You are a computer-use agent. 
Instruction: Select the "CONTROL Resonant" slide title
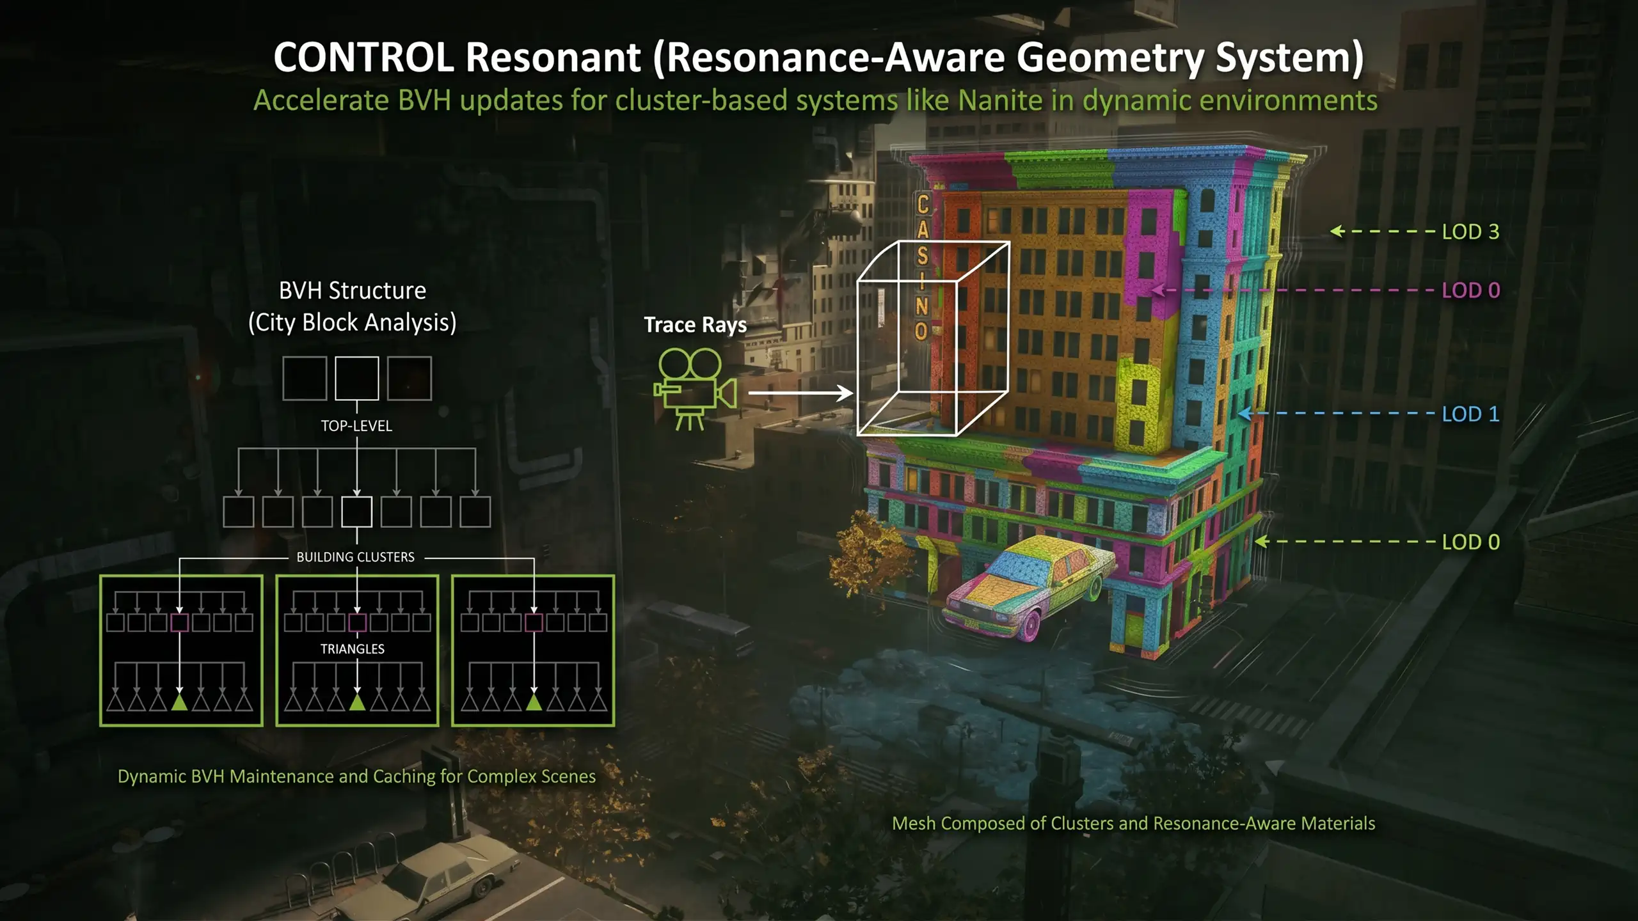[818, 58]
